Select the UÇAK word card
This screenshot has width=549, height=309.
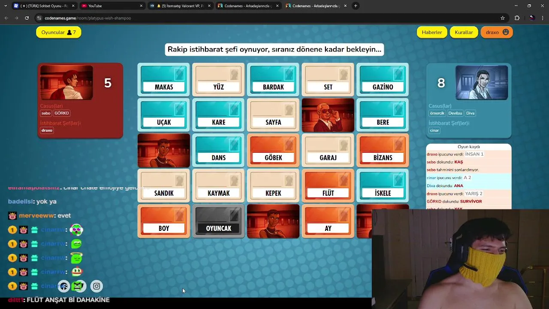click(164, 115)
